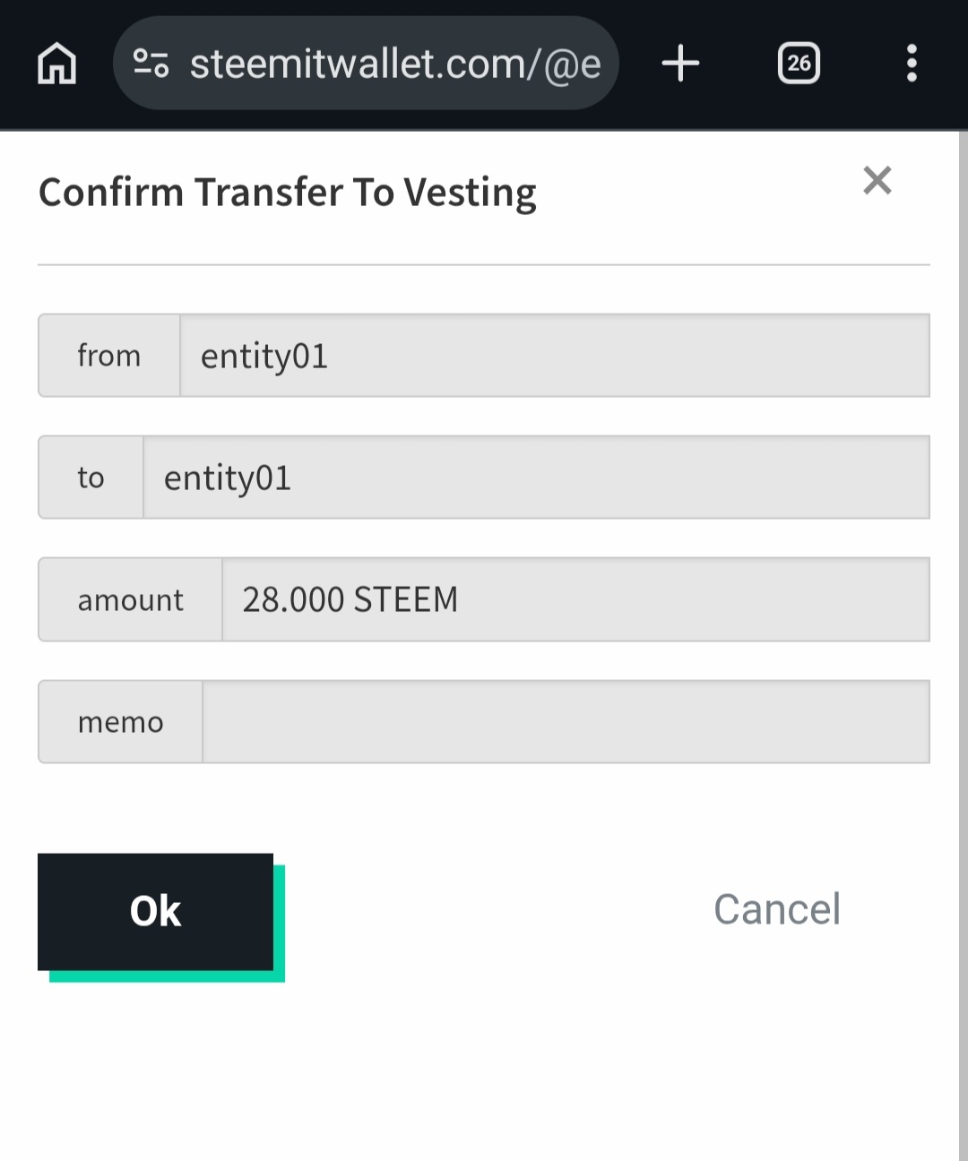
Task: Close the Confirm Transfer To Vesting dialog
Action: click(877, 180)
